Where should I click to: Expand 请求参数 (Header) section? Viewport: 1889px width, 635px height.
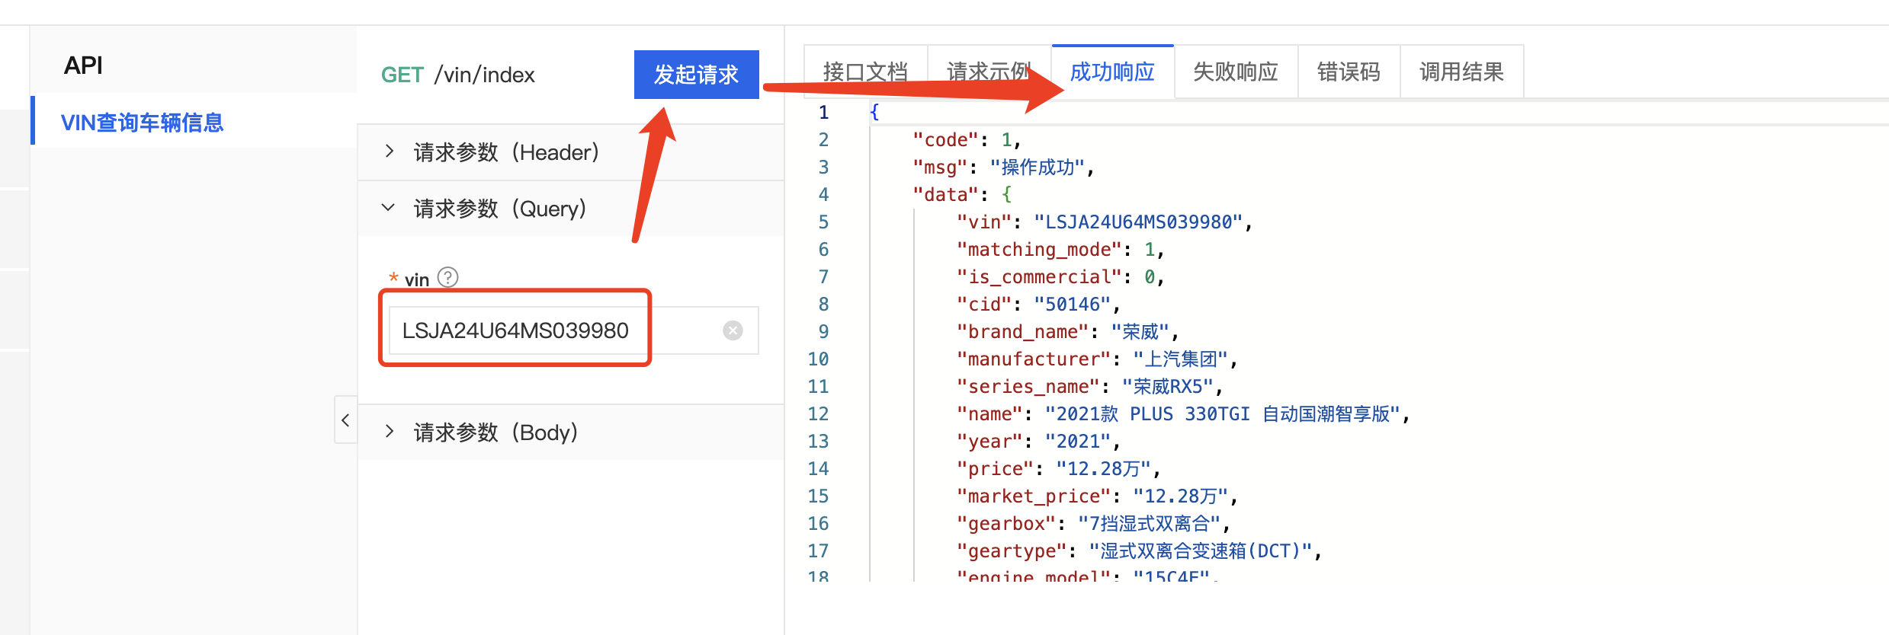(x=570, y=152)
